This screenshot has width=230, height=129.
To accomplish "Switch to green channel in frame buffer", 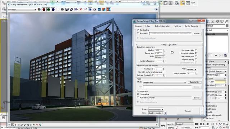I will (x=49, y=10).
